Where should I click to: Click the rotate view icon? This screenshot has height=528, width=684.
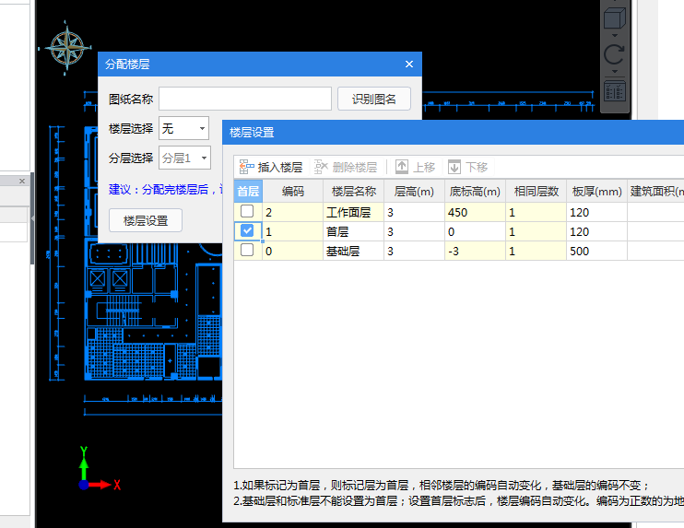(x=615, y=55)
